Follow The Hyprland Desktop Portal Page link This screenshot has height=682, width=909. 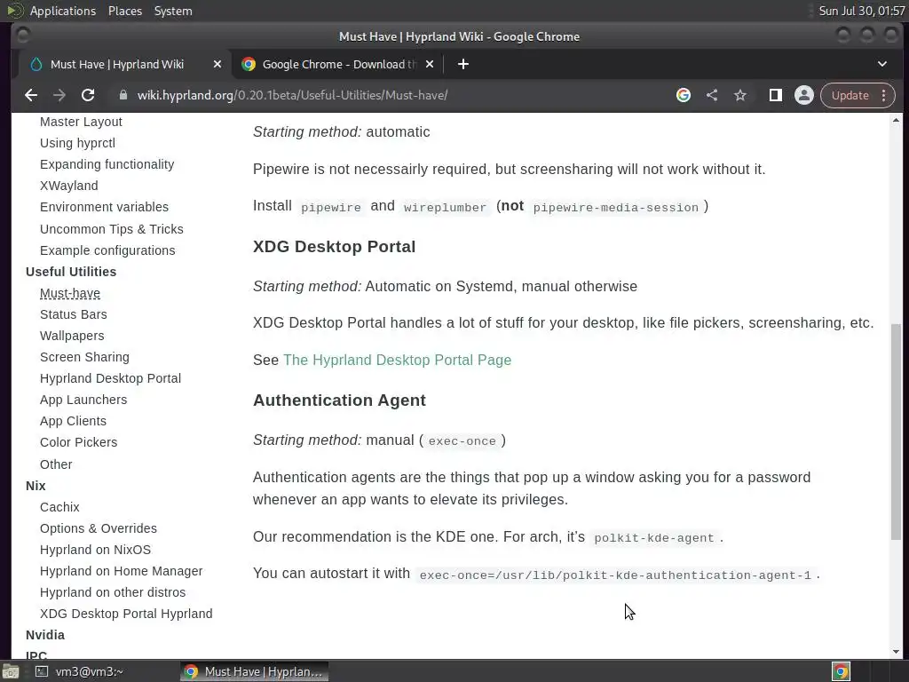pyautogui.click(x=397, y=361)
